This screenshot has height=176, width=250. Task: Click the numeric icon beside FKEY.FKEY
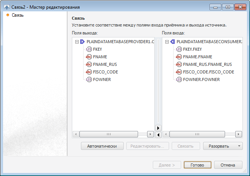(179, 49)
